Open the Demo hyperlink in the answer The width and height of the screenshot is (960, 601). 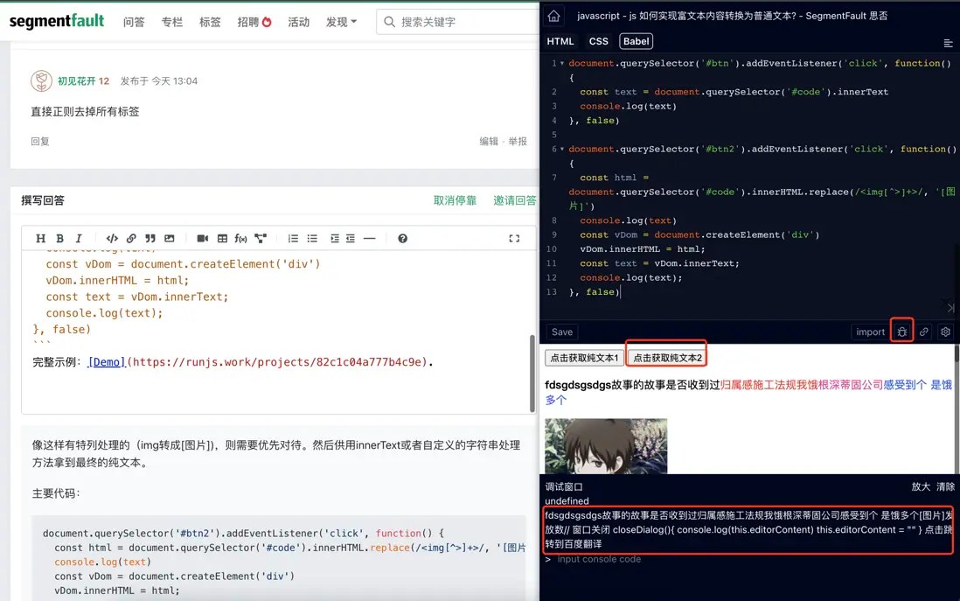click(105, 361)
